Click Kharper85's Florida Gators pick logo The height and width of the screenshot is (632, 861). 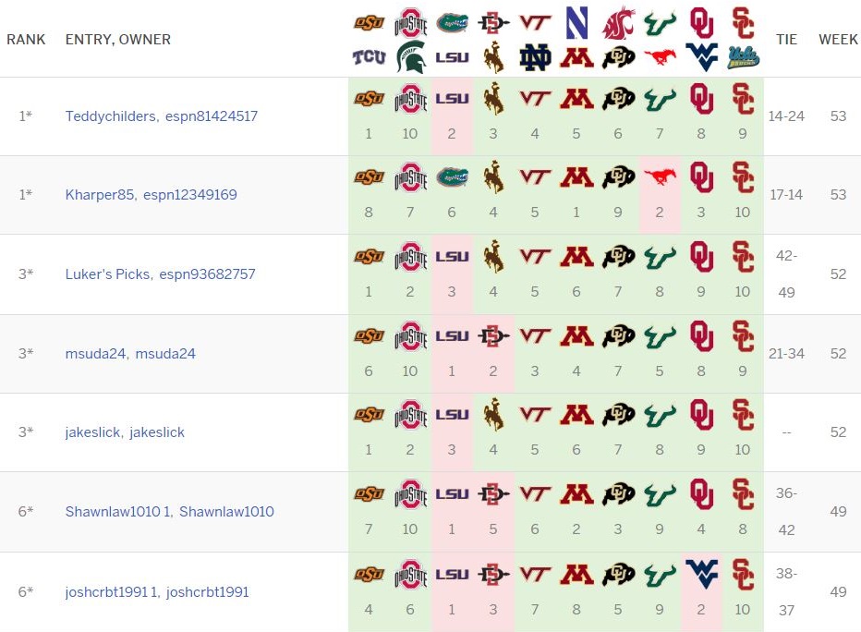coord(453,177)
